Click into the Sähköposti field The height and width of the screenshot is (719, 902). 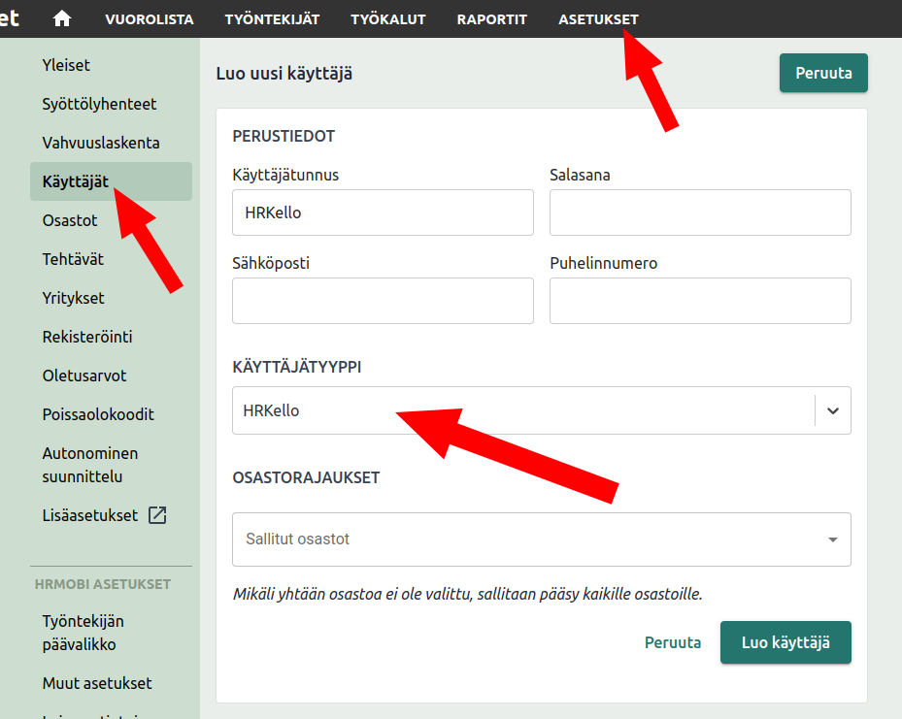(383, 301)
